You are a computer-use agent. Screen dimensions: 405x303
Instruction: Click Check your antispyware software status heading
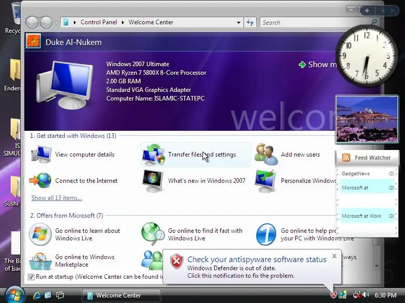point(257,259)
